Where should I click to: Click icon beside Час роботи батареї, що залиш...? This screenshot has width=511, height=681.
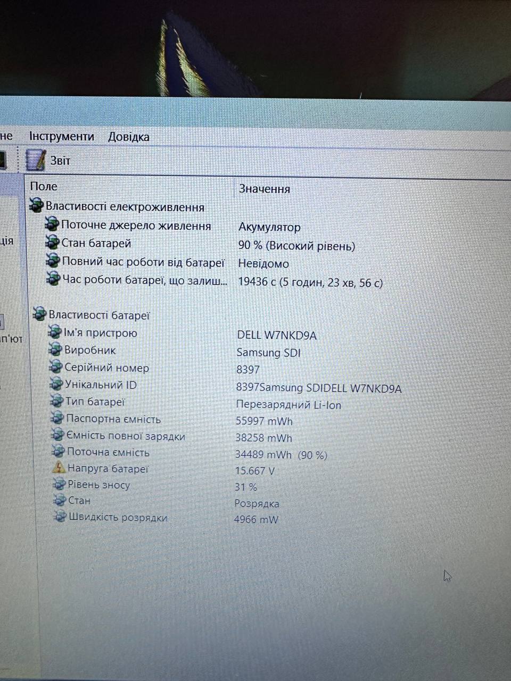(54, 278)
